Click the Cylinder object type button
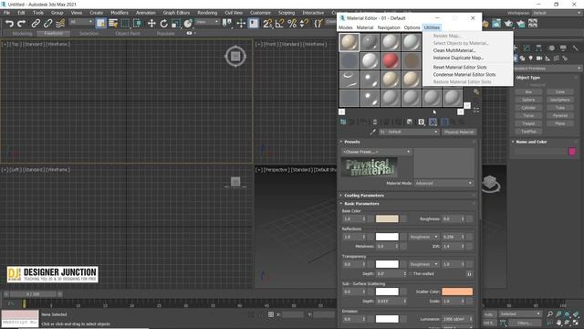This screenshot has height=329, width=584. point(528,108)
